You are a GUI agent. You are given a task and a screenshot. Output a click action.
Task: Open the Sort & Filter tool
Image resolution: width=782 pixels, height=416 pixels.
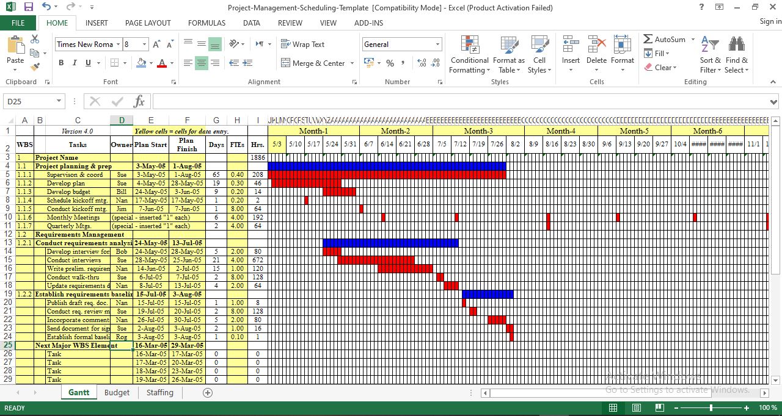click(710, 55)
